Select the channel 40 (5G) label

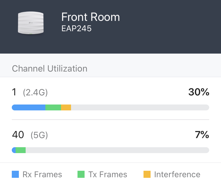point(30,135)
